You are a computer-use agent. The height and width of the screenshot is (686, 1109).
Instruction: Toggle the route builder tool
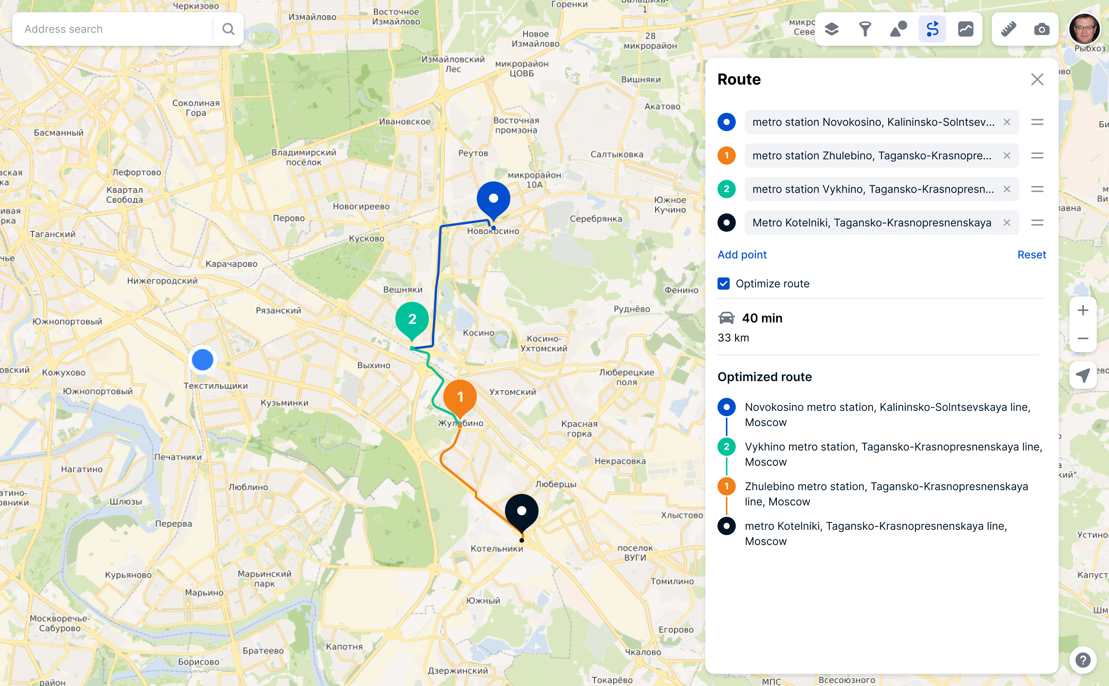(932, 29)
